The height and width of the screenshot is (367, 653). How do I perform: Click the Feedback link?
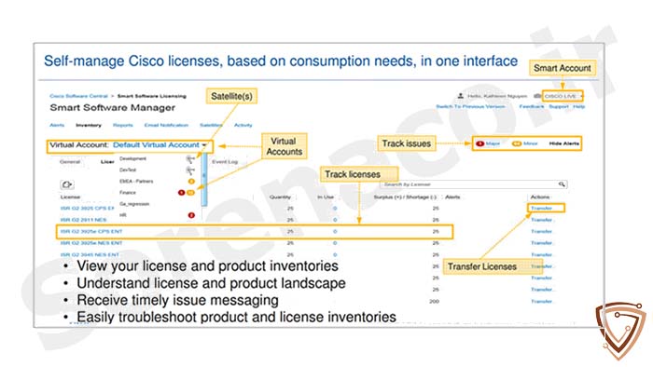[x=532, y=107]
